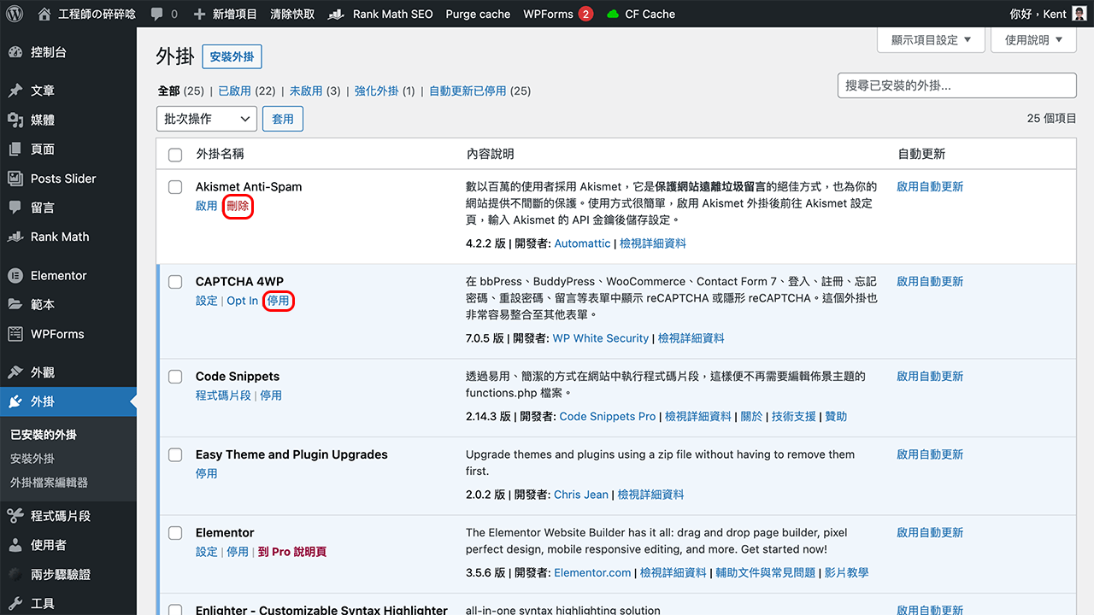Viewport: 1094px width, 615px height.
Task: Click the 安裝外掛 install plugin button
Action: point(232,56)
